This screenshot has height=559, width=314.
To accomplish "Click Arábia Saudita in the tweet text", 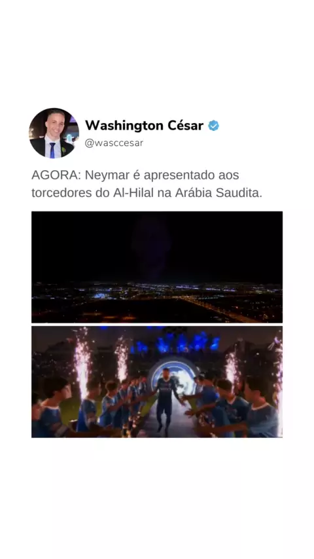I will [x=218, y=193].
